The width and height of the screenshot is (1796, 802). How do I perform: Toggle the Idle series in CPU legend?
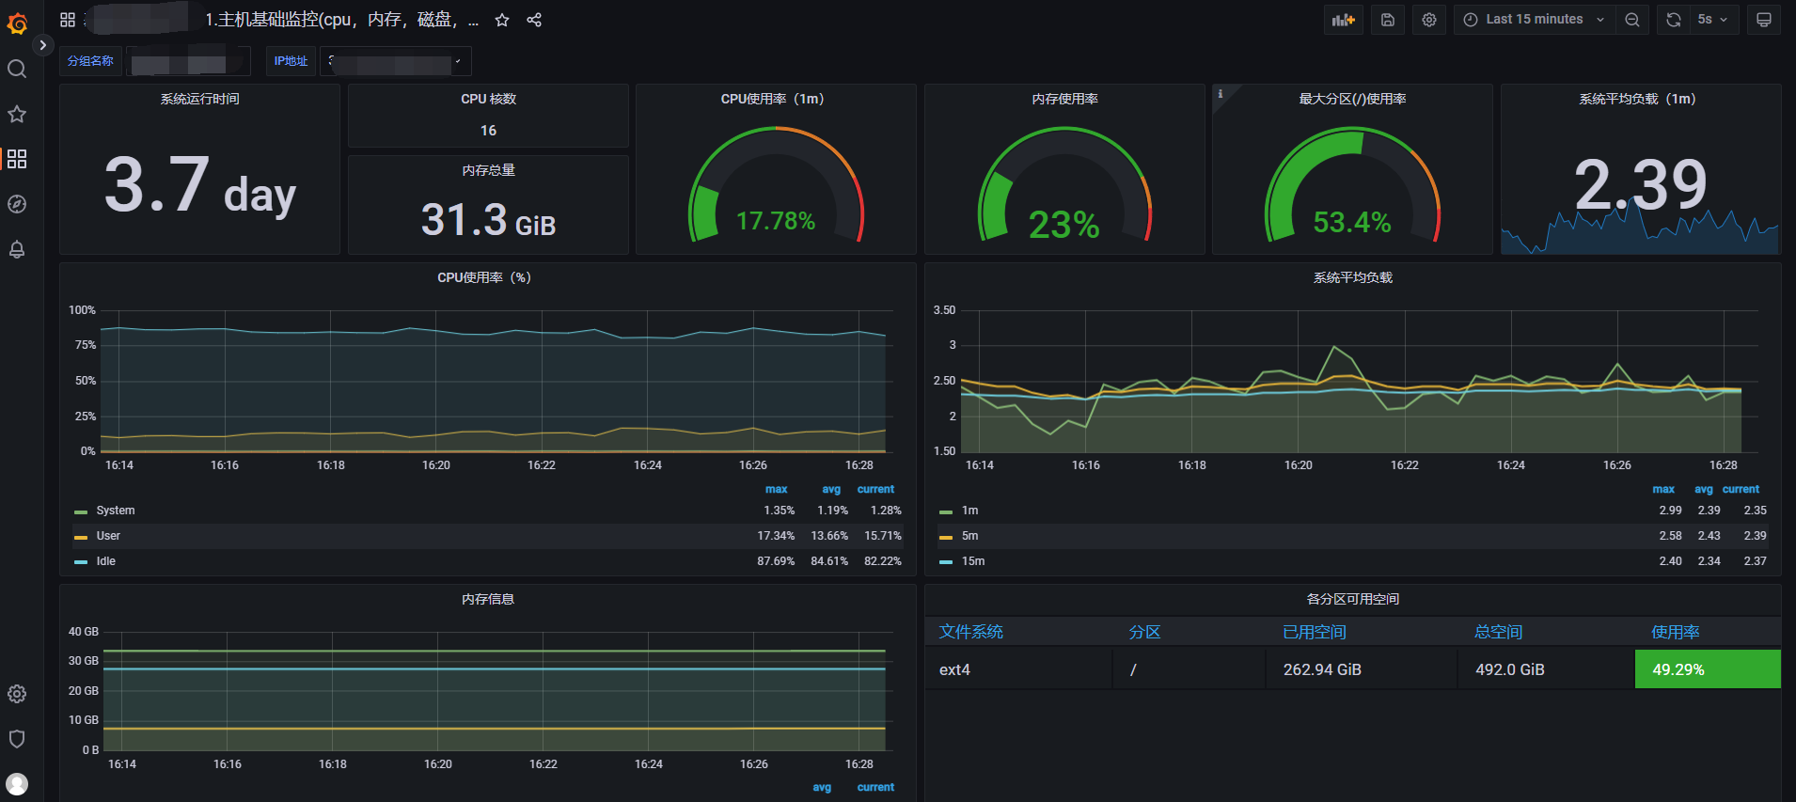106,561
